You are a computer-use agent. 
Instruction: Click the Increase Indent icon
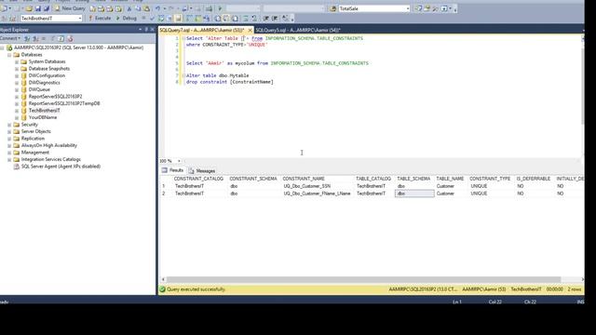pos(275,18)
